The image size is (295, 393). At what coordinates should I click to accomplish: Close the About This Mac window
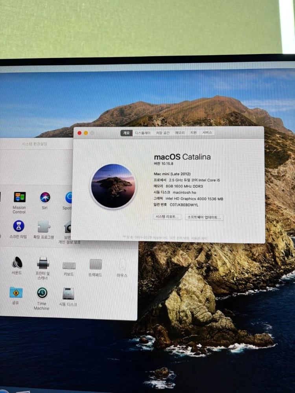pos(79,133)
